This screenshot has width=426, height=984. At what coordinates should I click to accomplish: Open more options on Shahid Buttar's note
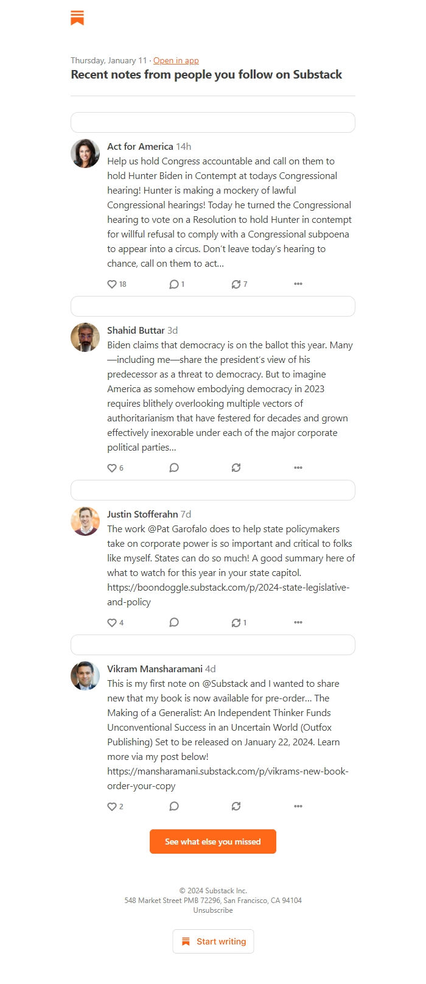[298, 468]
